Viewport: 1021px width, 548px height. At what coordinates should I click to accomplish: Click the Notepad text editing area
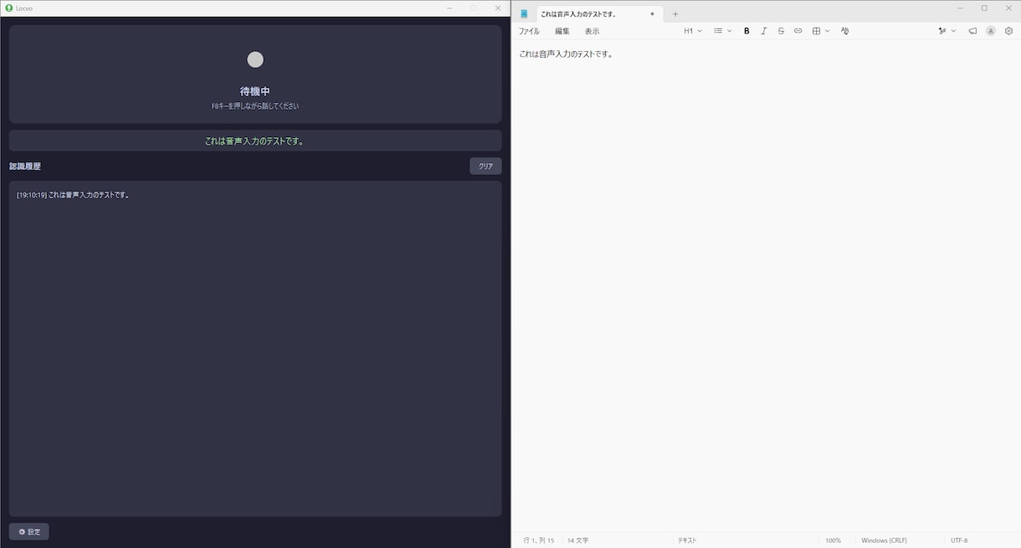[x=766, y=284]
